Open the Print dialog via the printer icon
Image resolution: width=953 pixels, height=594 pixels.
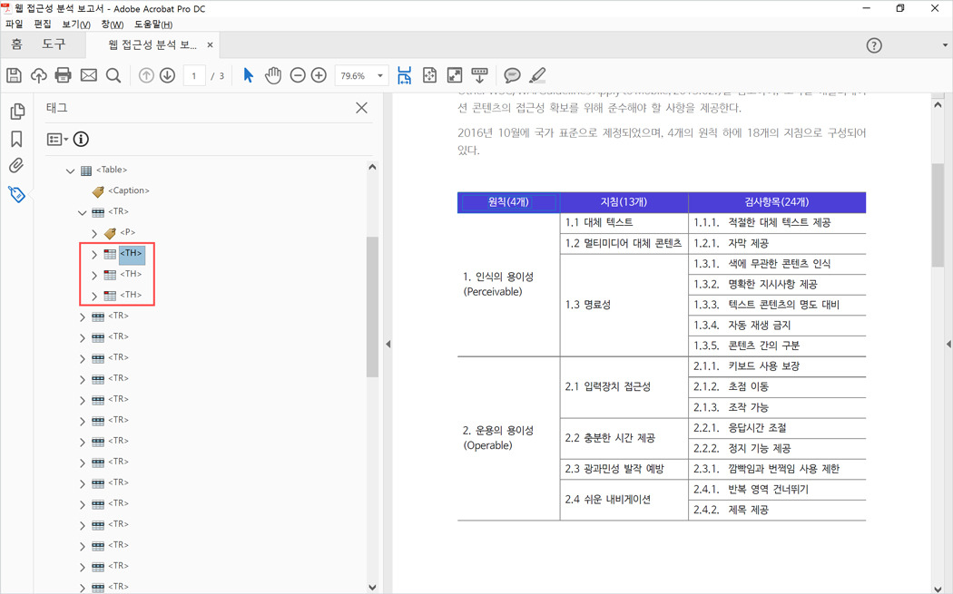(63, 75)
